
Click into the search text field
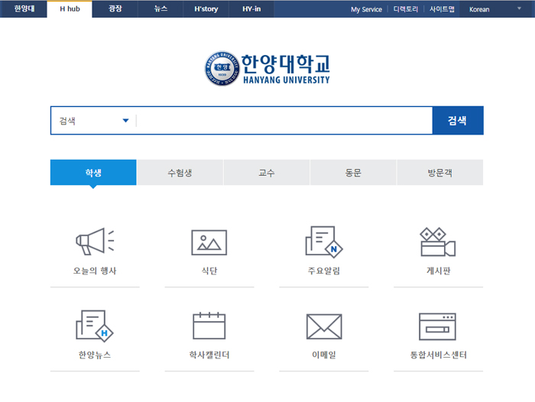coord(284,121)
